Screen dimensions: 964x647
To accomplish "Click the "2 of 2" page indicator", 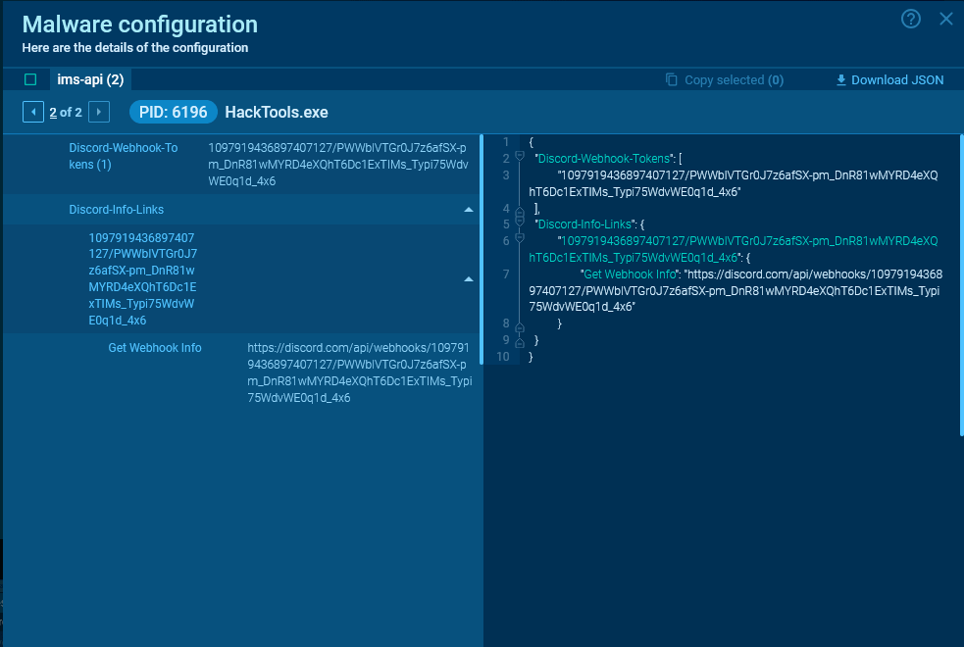I will (66, 112).
